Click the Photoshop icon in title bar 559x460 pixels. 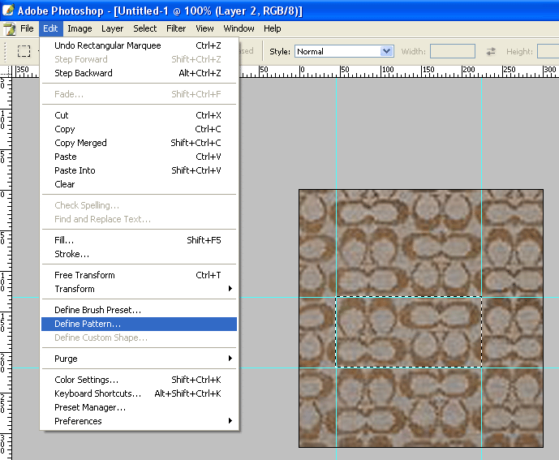(7, 11)
